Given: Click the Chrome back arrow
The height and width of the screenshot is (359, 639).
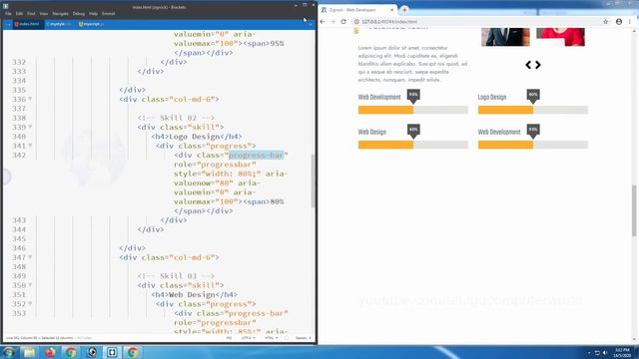Looking at the screenshot, I should pos(322,22).
